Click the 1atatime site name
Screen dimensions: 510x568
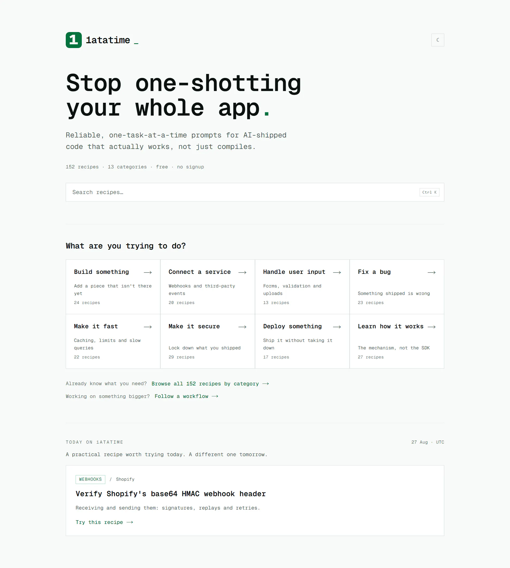pos(108,40)
